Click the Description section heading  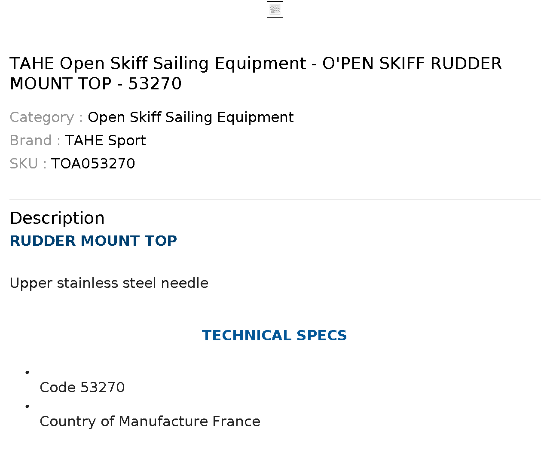pyautogui.click(x=57, y=218)
